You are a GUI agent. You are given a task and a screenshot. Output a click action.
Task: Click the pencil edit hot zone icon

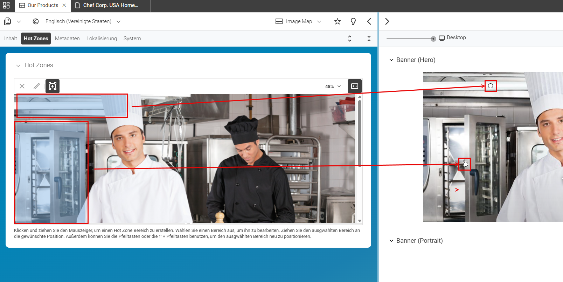click(37, 86)
